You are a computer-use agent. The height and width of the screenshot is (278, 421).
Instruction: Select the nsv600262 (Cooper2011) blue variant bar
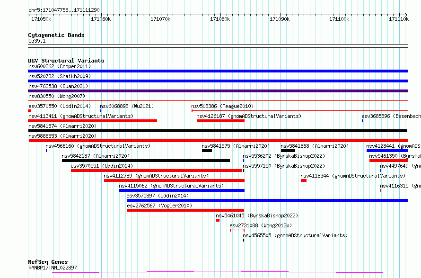[218, 71]
